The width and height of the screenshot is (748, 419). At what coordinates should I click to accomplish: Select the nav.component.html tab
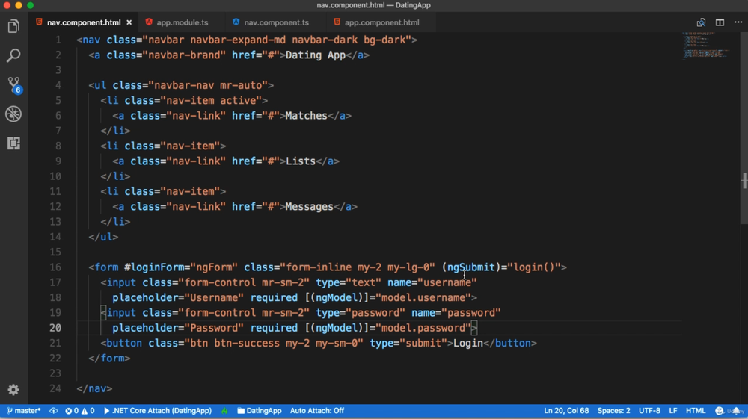tap(84, 22)
